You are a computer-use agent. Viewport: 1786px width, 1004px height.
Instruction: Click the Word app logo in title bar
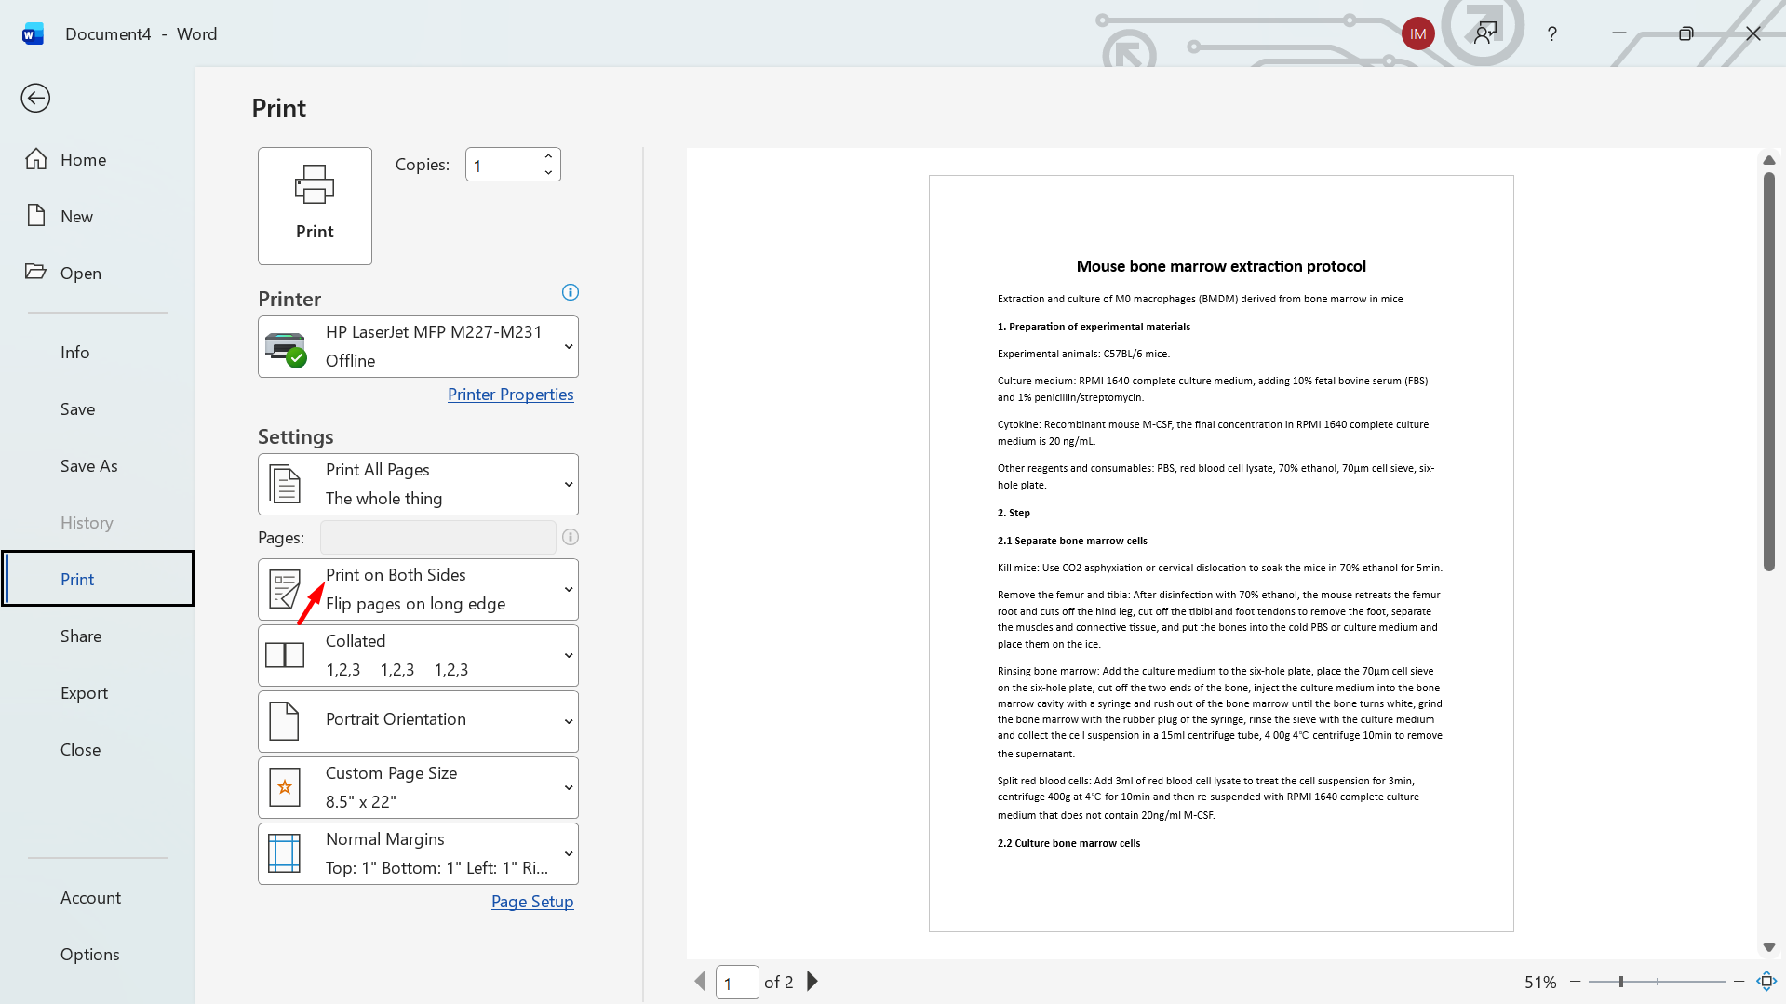pyautogui.click(x=33, y=33)
